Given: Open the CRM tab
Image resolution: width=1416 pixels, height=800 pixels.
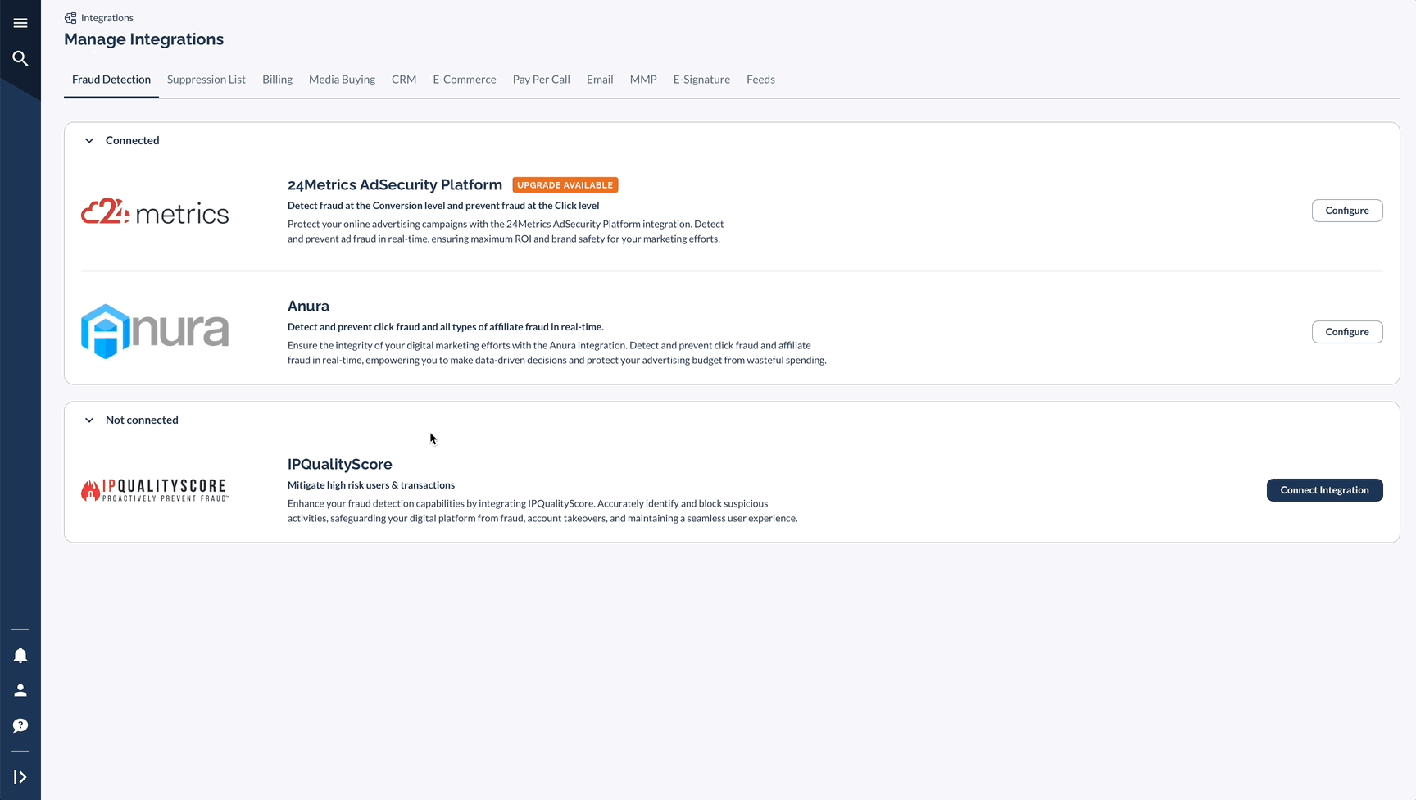Looking at the screenshot, I should (404, 80).
